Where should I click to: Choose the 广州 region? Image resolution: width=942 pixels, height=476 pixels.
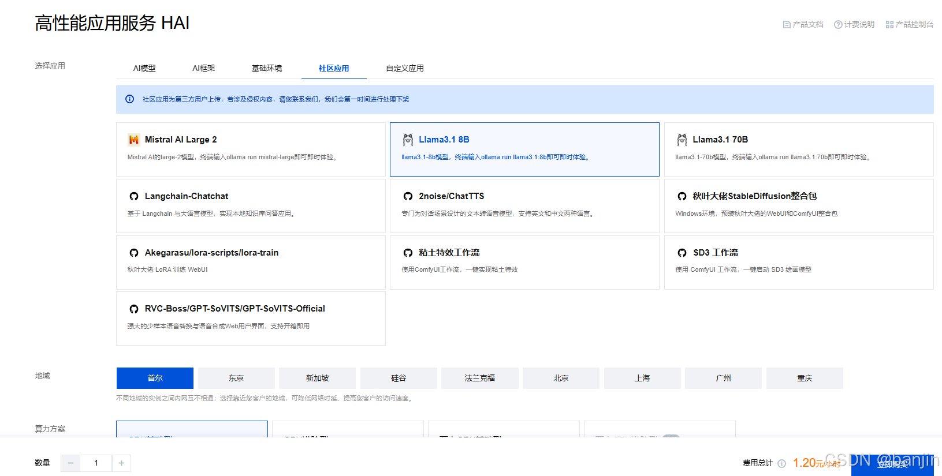click(723, 378)
